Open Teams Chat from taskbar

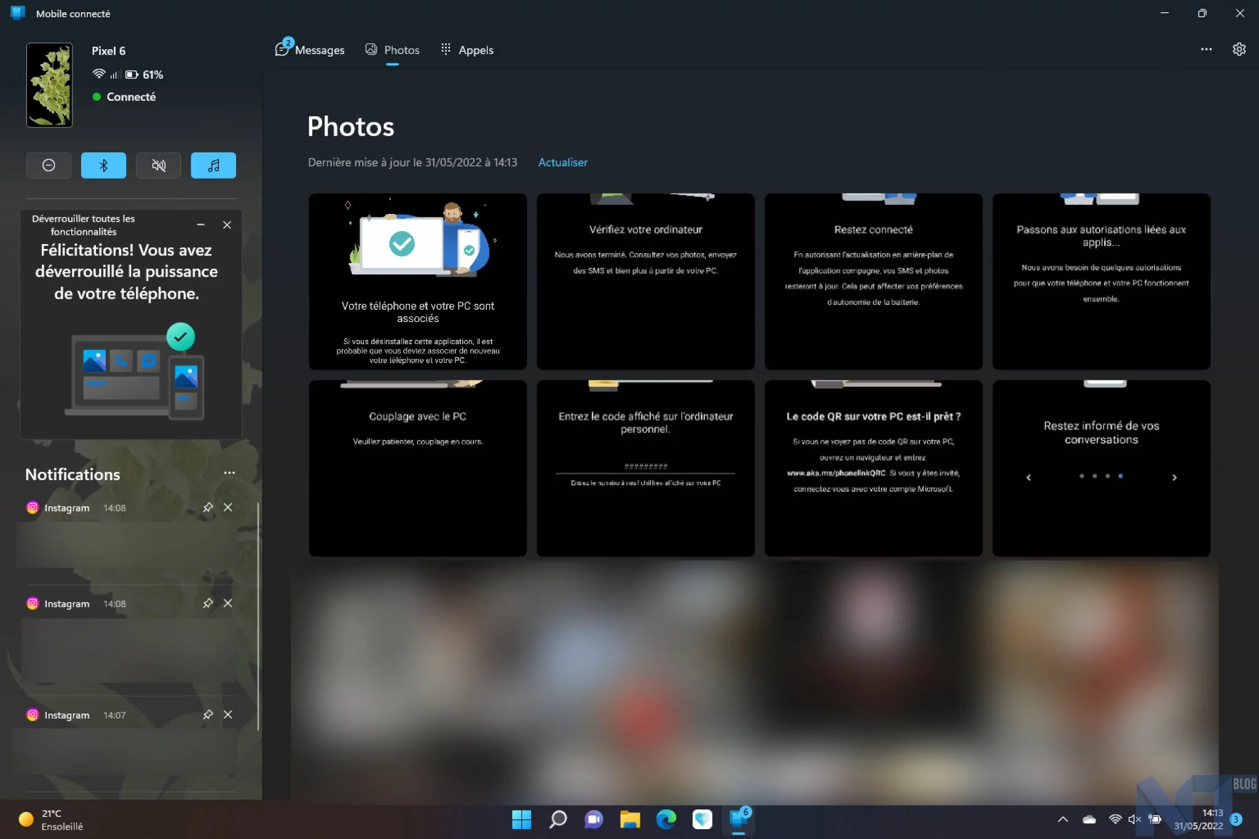pos(594,819)
